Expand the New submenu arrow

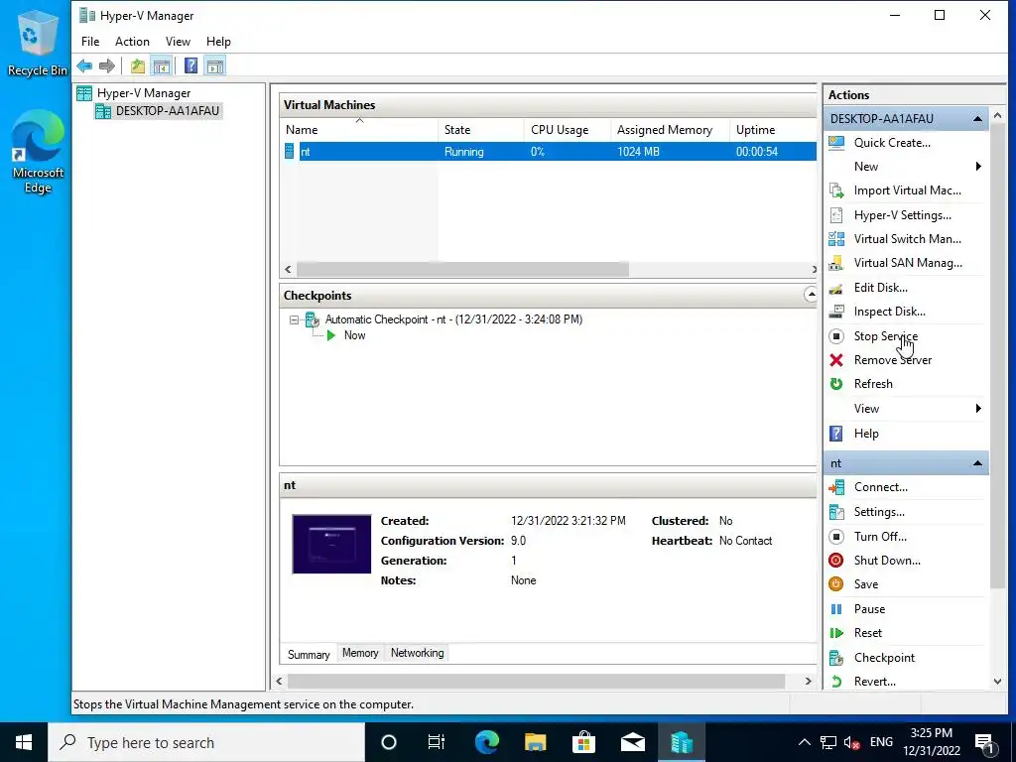[x=977, y=167]
